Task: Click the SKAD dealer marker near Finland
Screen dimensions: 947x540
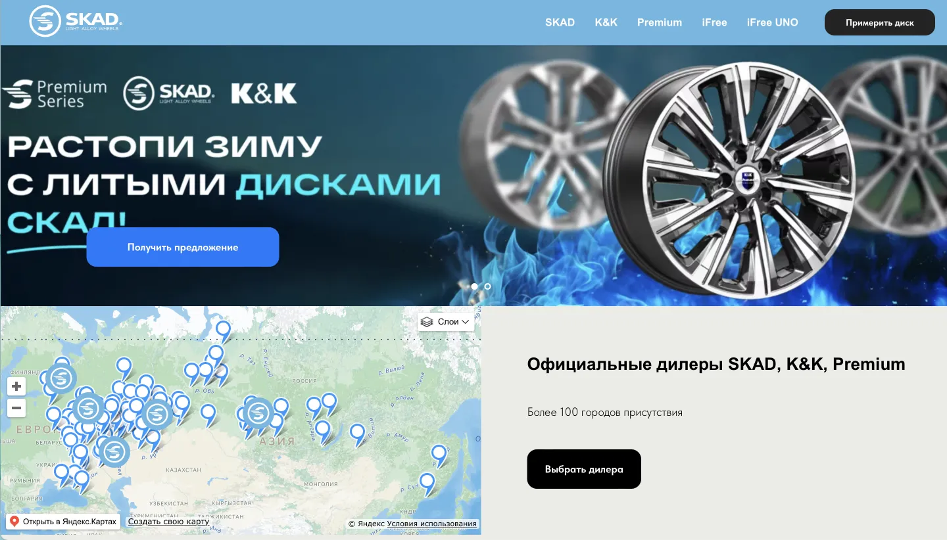Action: tap(61, 378)
